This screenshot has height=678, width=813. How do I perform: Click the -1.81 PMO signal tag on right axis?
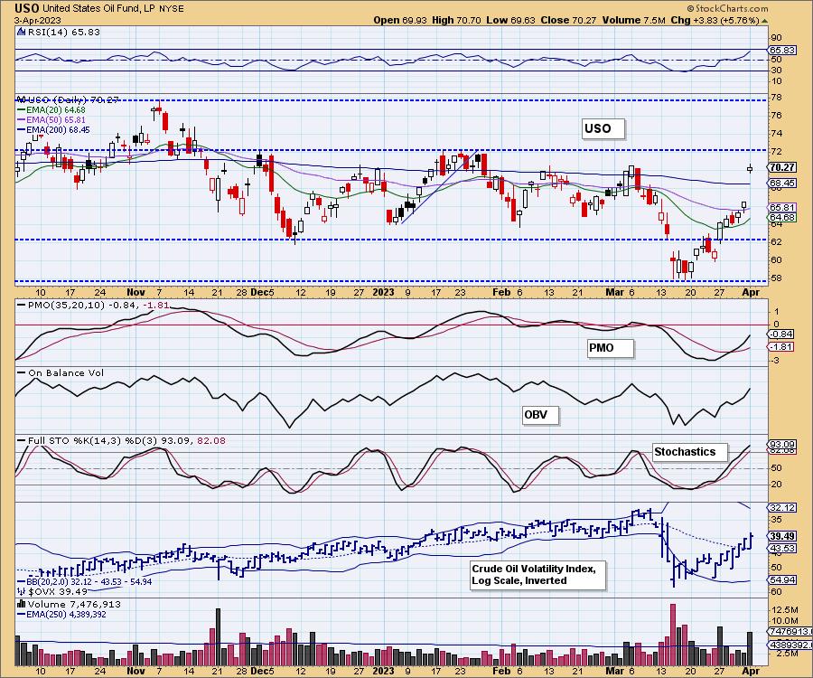tap(782, 346)
